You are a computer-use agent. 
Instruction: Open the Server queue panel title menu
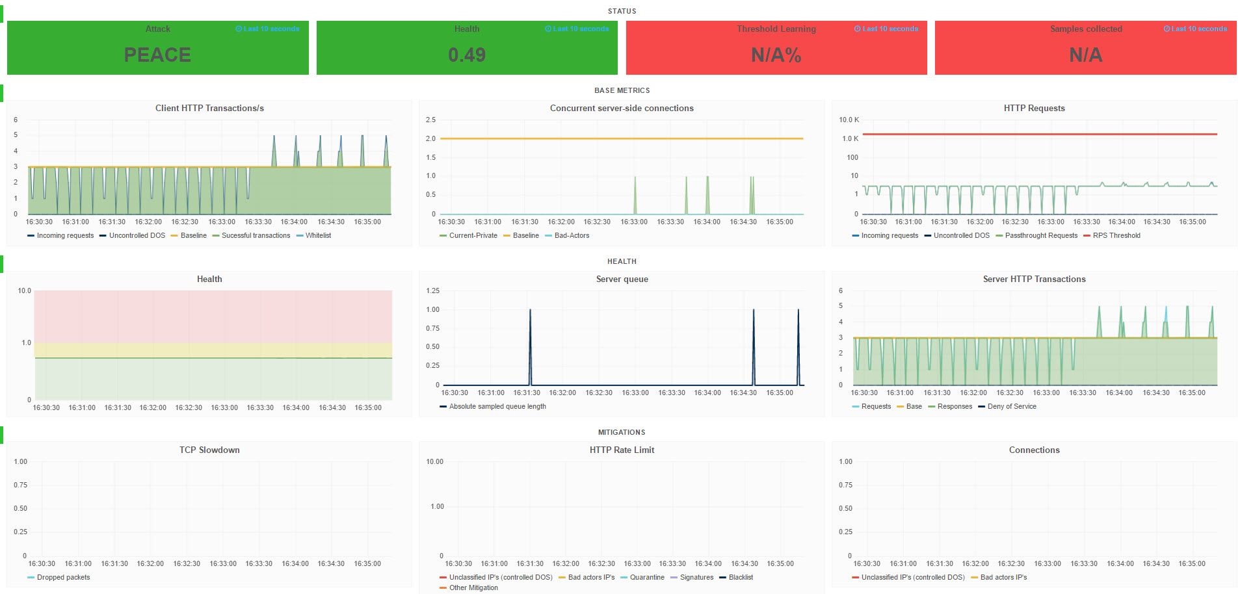622,279
